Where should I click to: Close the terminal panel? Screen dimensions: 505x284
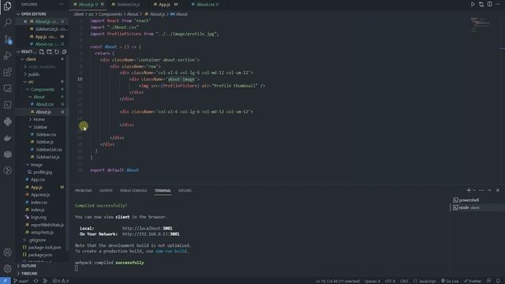[x=498, y=190]
